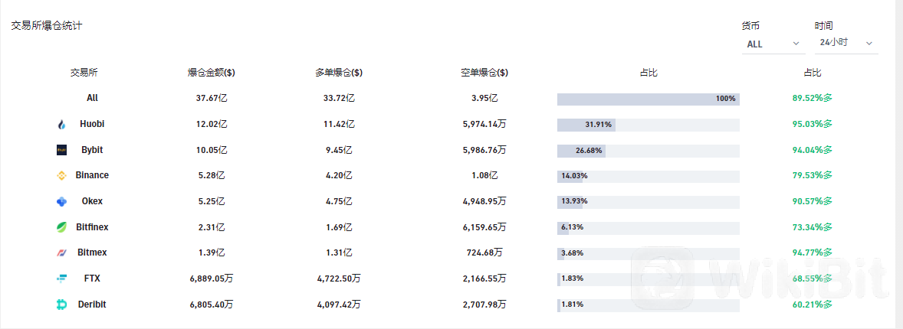Click the Deribit exchange name
Viewport: 903px width, 329px height.
click(92, 305)
